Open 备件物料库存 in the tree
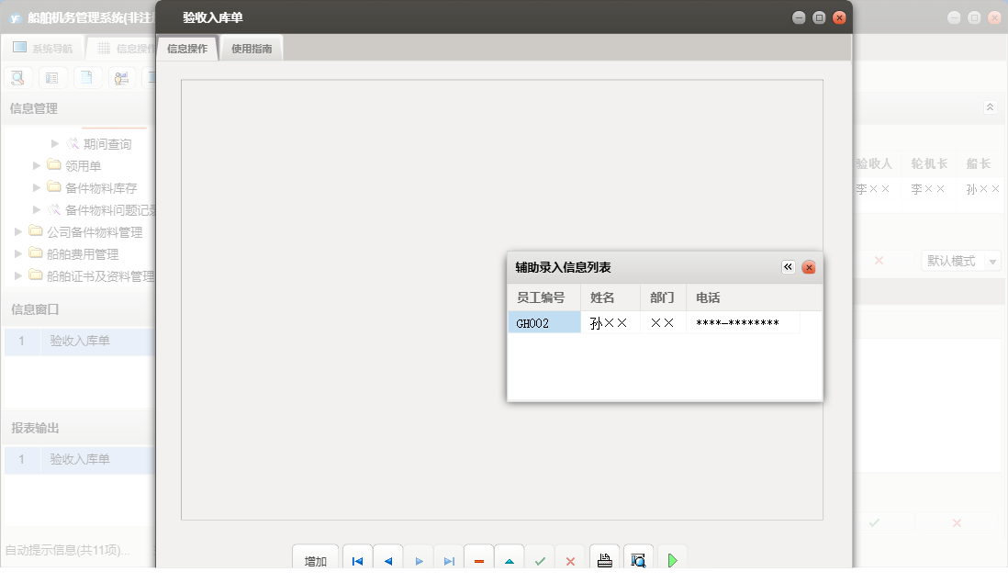 click(x=100, y=187)
